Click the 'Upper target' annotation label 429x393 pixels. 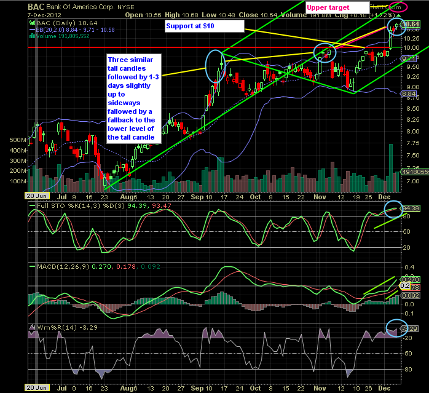coord(329,7)
